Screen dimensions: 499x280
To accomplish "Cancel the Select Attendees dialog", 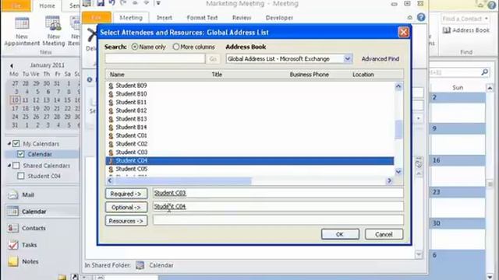I will 384,234.
